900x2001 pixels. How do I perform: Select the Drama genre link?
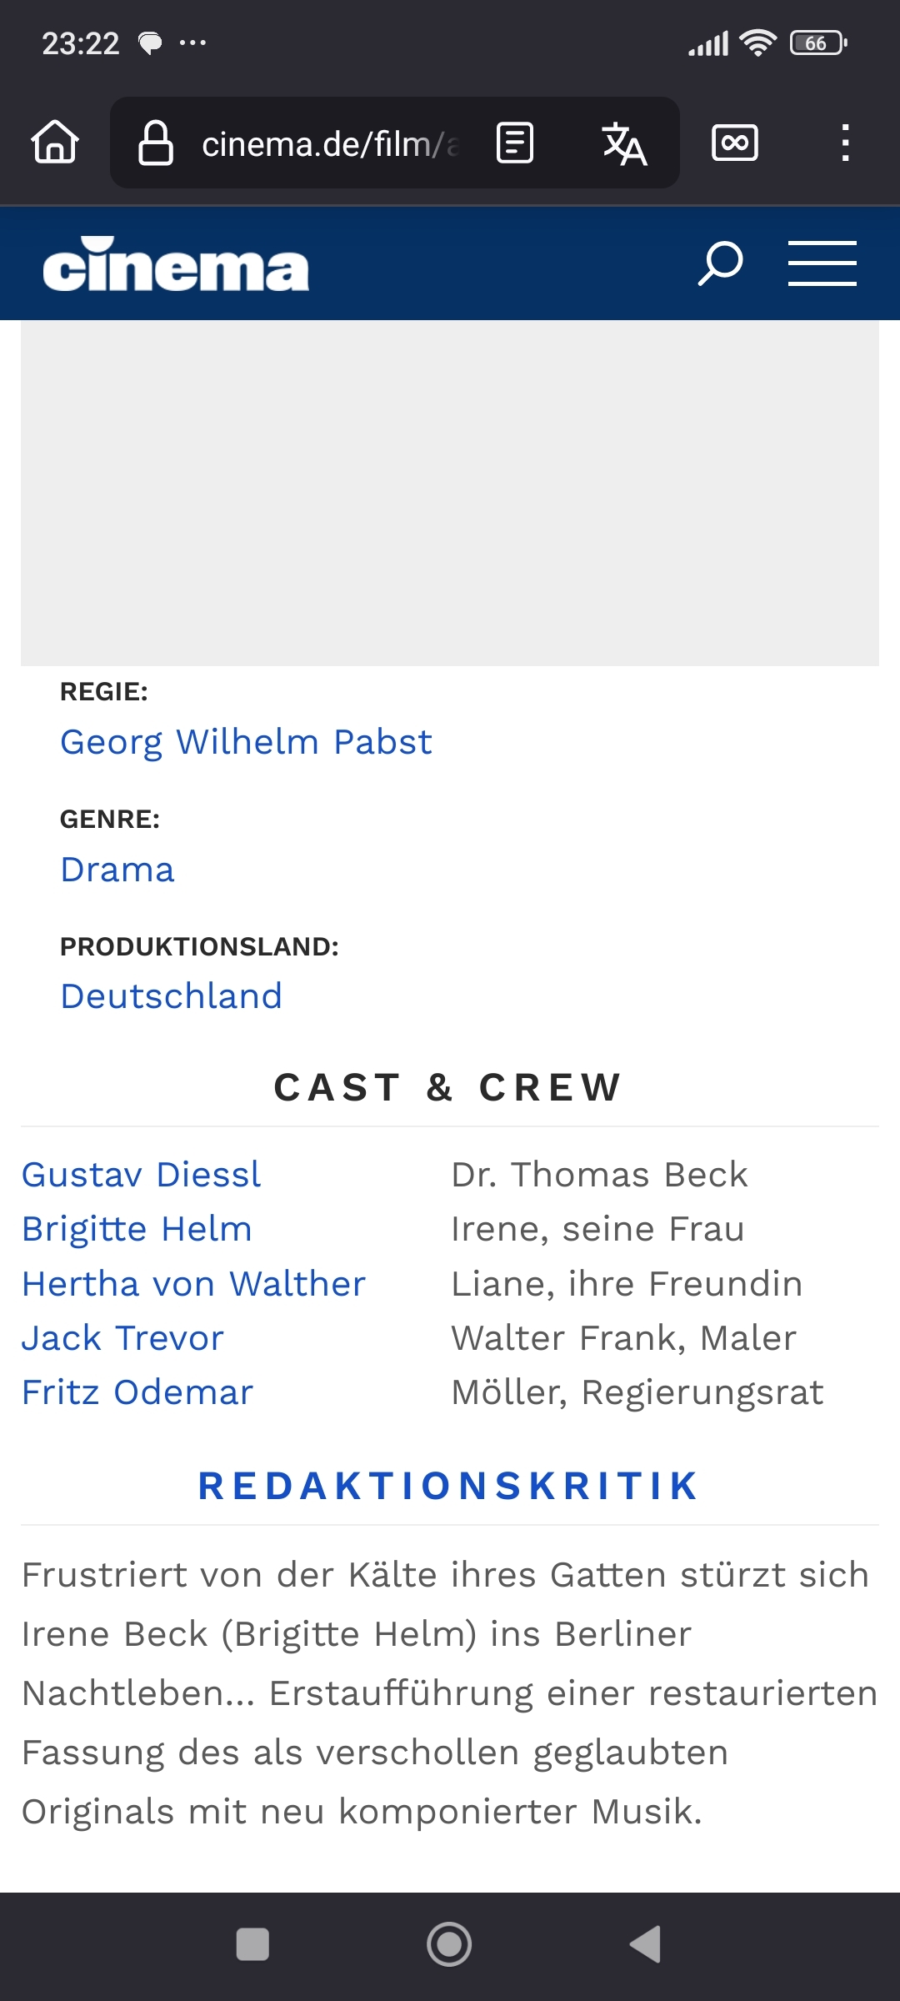(x=117, y=870)
